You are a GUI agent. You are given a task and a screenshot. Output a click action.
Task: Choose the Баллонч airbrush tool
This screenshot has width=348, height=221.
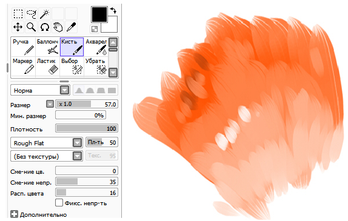point(47,47)
